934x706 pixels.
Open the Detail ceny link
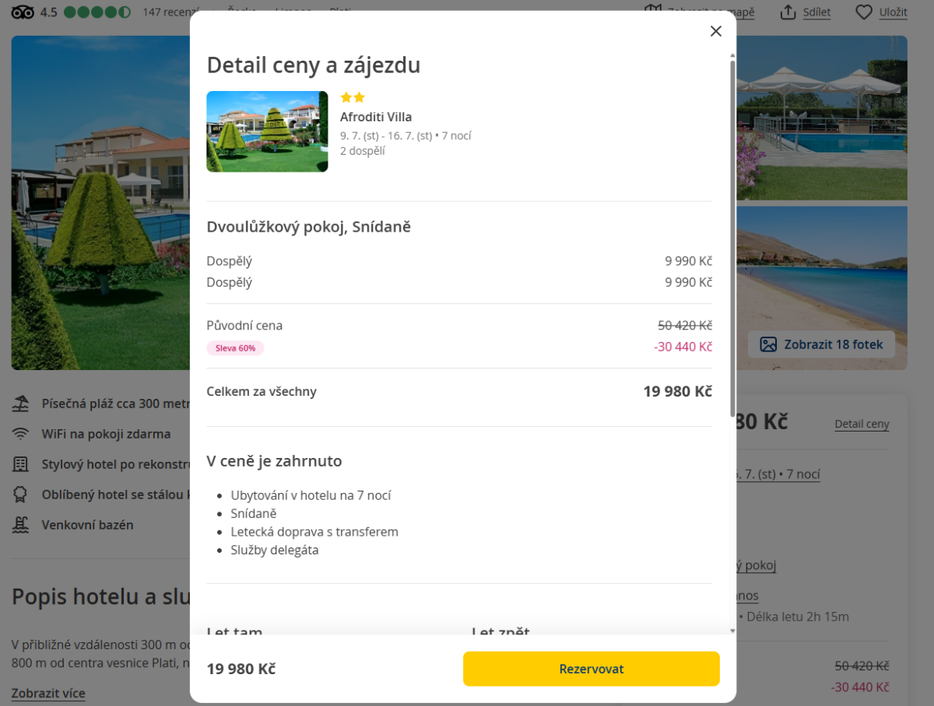862,425
